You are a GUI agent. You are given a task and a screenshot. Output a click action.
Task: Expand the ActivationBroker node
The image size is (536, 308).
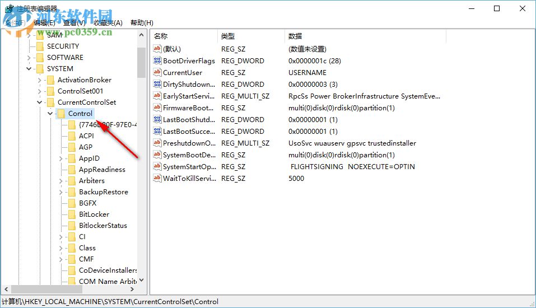click(x=40, y=80)
